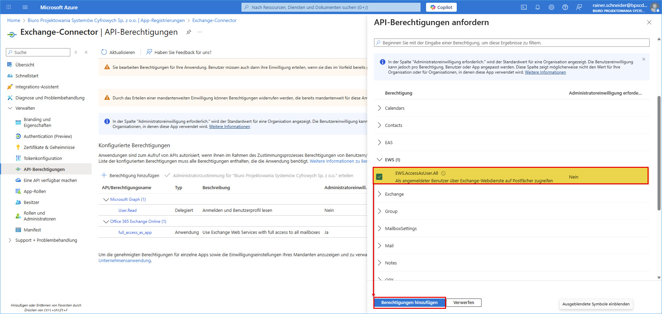
Task: Click the App-Rollen icon
Action: (18, 191)
